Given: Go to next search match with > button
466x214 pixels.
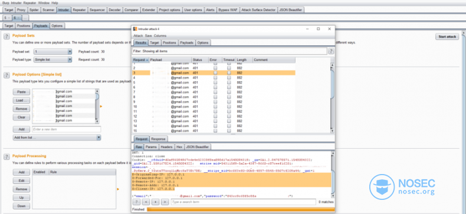Looking at the screenshot, I should (165, 202).
